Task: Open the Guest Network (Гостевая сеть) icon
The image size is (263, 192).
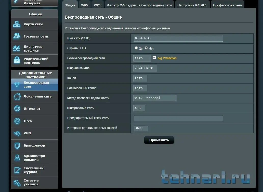Action: click(17, 36)
